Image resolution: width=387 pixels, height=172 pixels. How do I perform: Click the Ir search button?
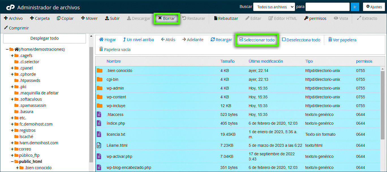(355, 7)
